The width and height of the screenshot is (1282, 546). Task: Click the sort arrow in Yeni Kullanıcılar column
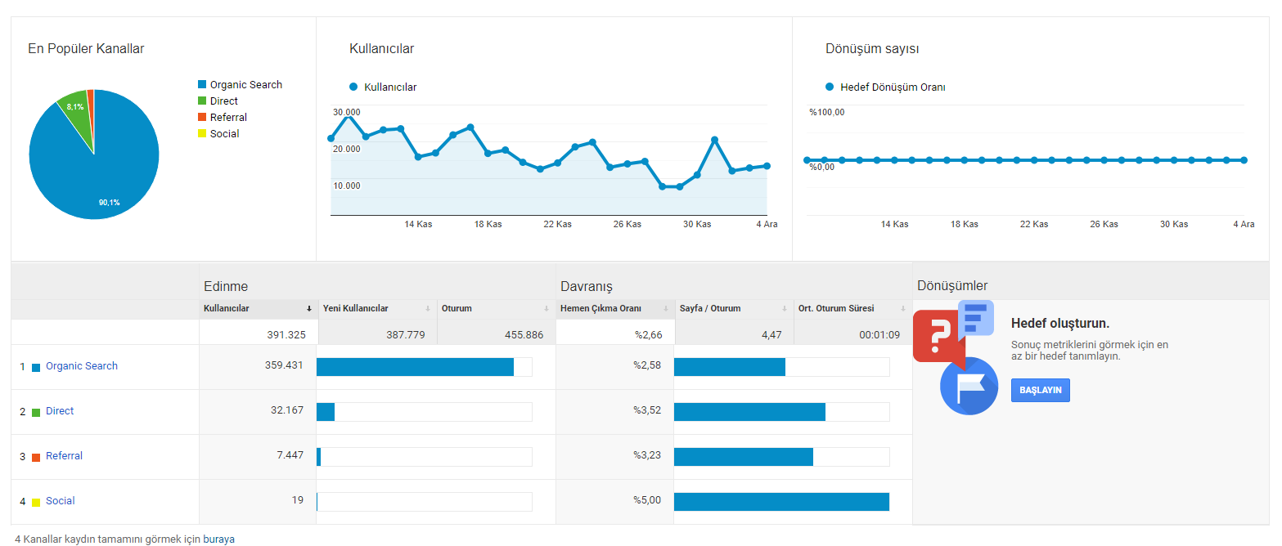(x=428, y=309)
